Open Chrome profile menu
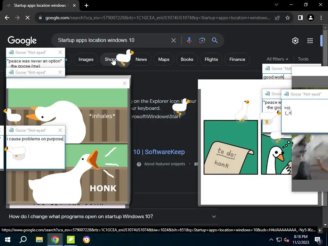 (x=311, y=18)
